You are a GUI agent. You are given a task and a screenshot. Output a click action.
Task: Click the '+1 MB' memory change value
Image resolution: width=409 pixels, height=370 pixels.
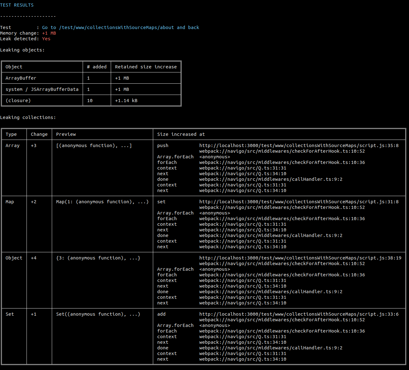coord(49,33)
